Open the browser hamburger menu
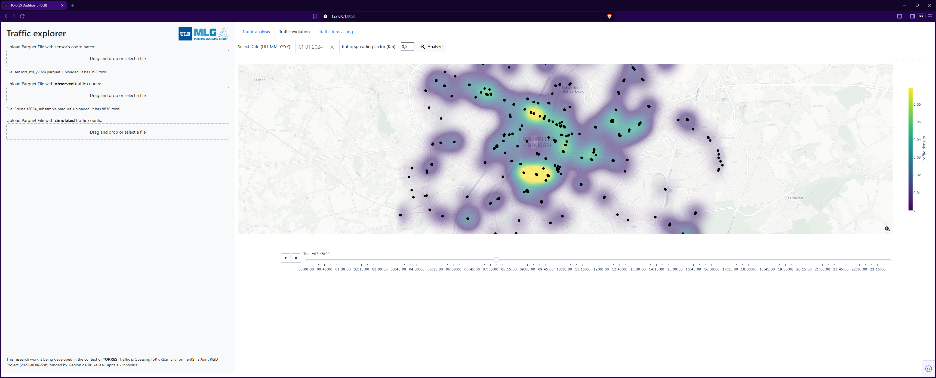936x378 pixels. coord(930,16)
